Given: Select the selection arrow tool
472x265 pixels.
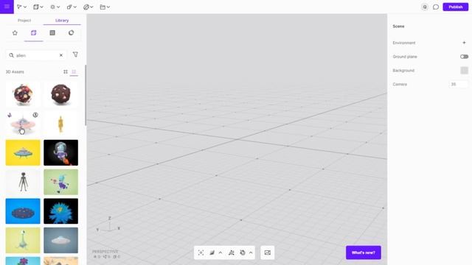Looking at the screenshot, I should click(19, 7).
